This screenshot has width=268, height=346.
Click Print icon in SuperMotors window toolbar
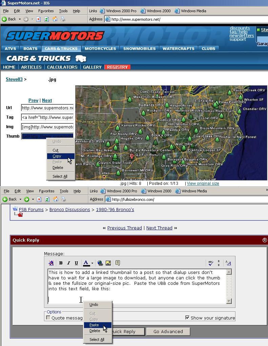tap(63, 19)
